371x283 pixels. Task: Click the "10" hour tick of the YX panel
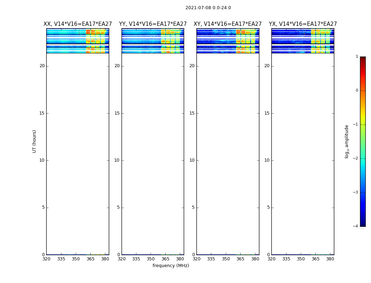coord(267,160)
